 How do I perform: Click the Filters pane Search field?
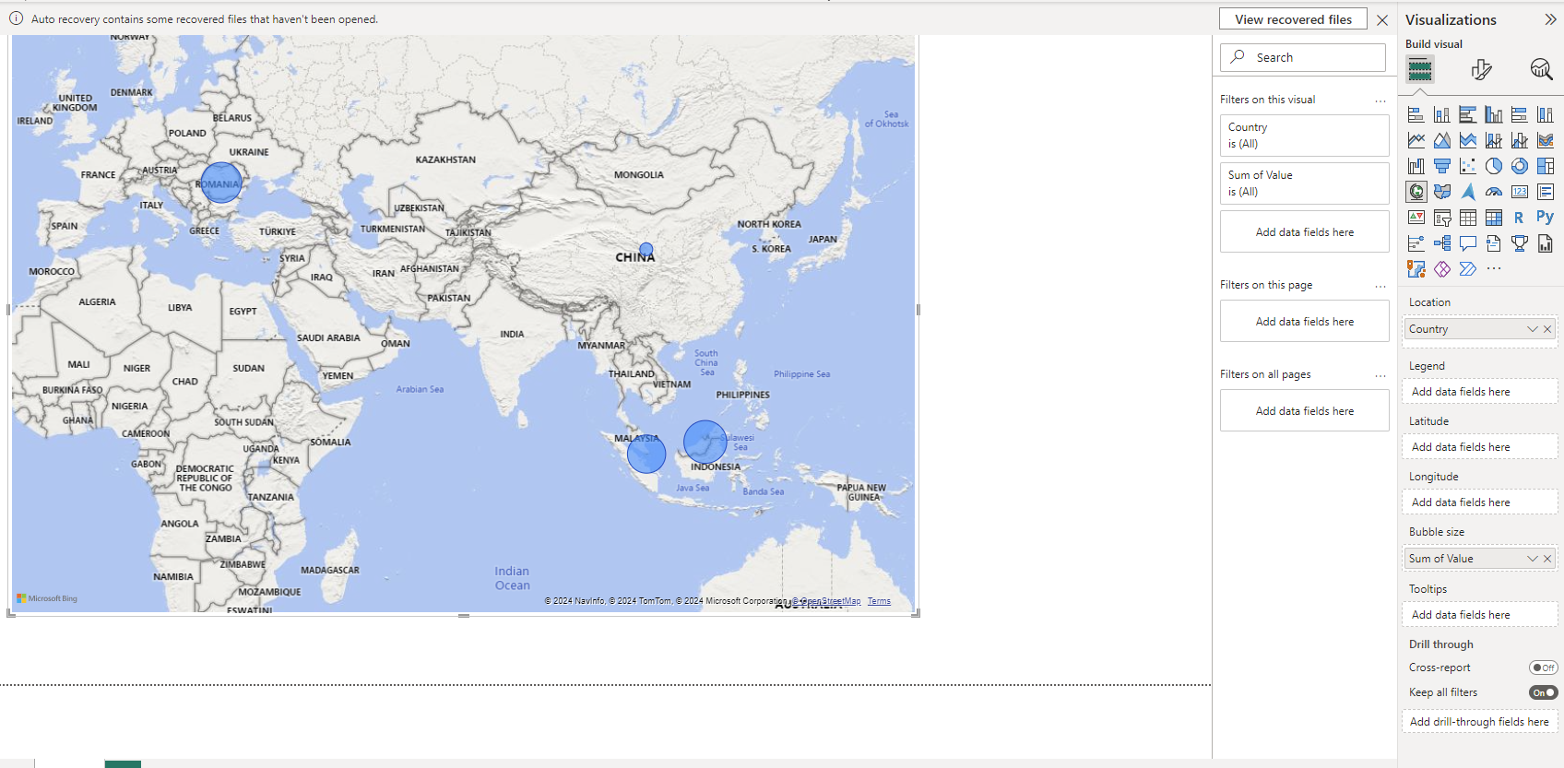point(1303,57)
